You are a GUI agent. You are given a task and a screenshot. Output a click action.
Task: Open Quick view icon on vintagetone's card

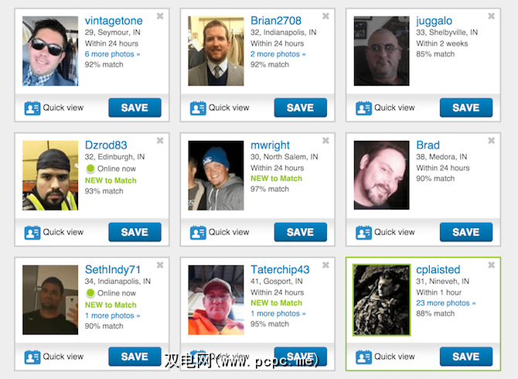(x=32, y=108)
